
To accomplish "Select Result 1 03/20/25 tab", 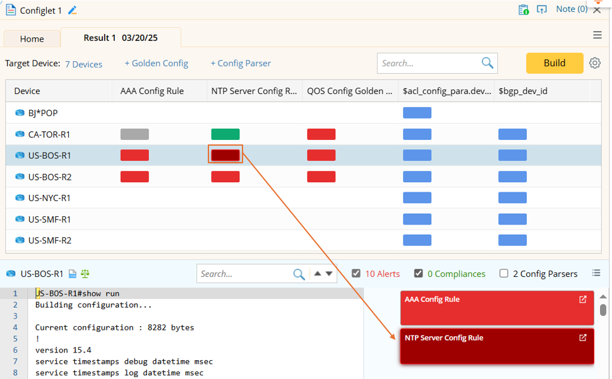I will click(x=121, y=38).
